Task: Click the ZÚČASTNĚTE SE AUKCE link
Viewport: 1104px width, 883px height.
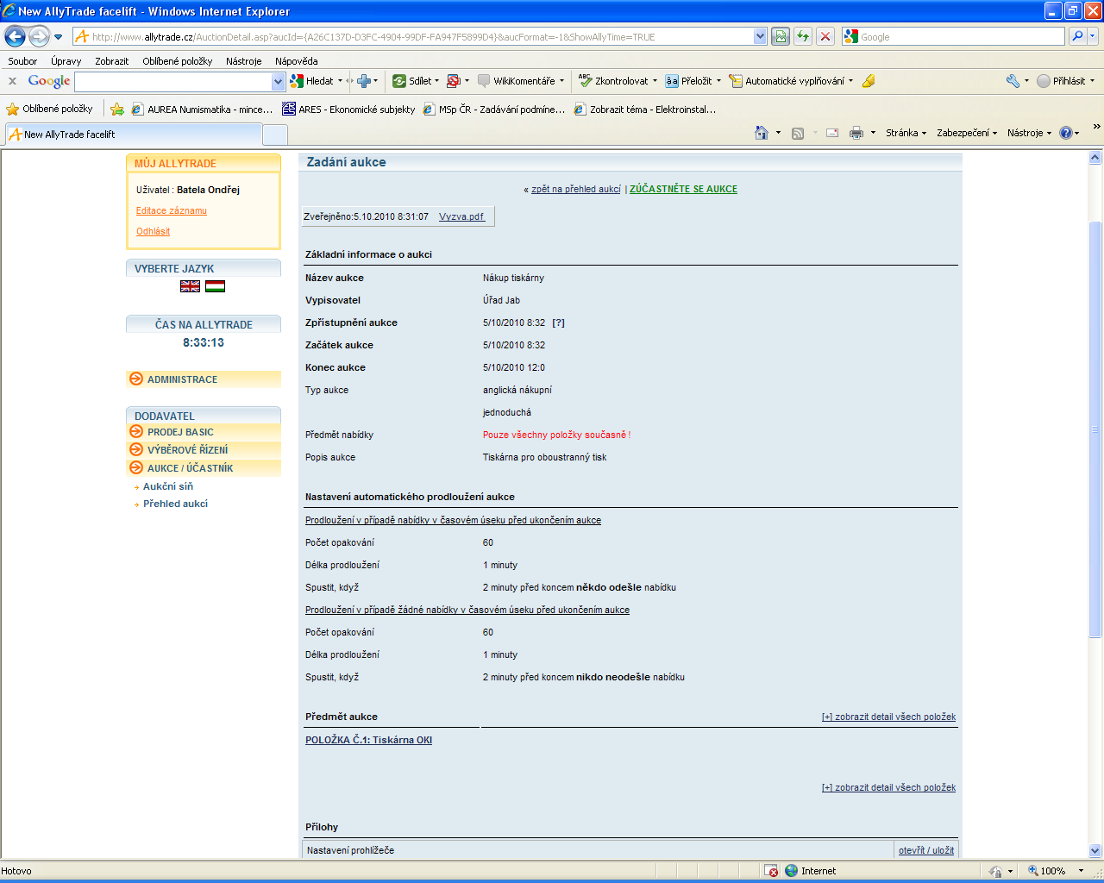Action: (x=683, y=189)
